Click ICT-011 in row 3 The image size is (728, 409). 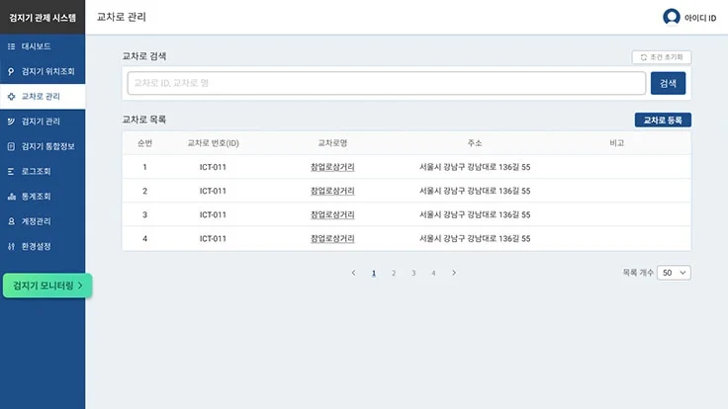213,214
